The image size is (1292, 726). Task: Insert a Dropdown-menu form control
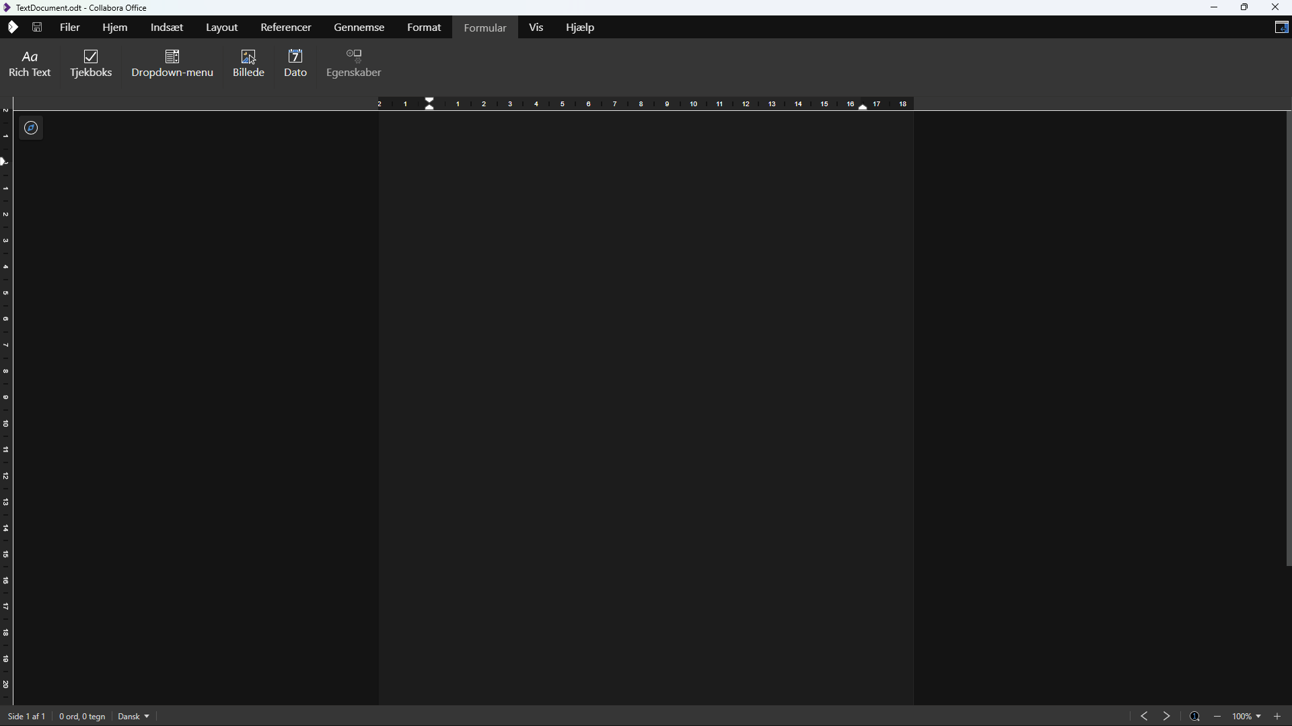coord(172,63)
